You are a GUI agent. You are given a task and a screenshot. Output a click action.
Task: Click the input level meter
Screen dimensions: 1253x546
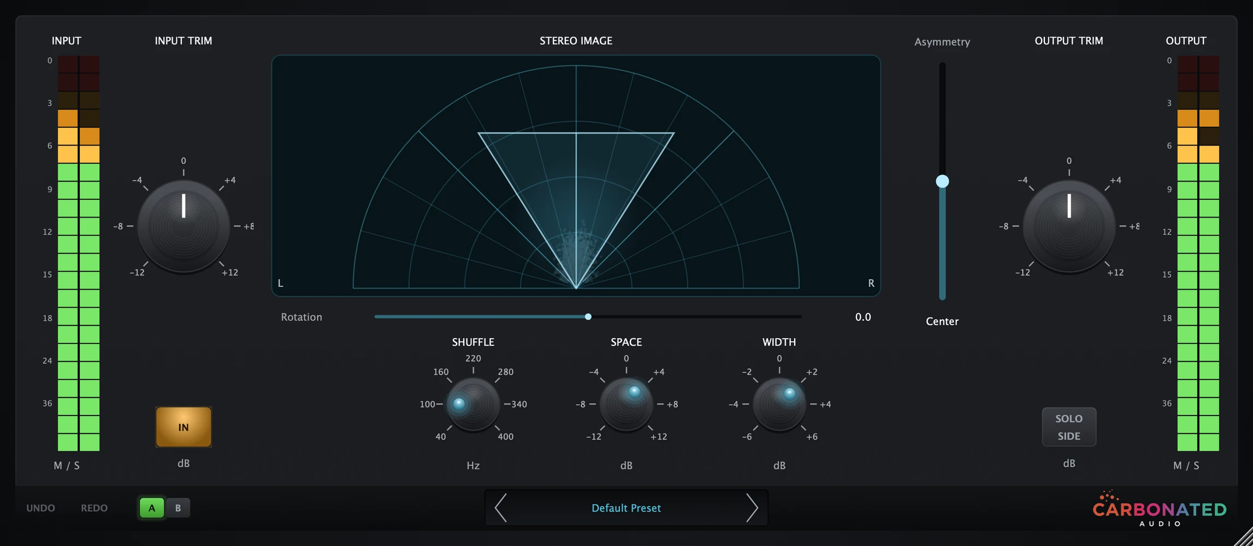pyautogui.click(x=79, y=253)
